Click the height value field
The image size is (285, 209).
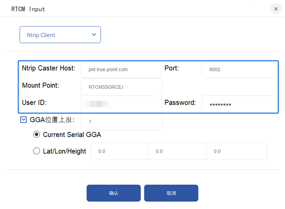(236, 151)
